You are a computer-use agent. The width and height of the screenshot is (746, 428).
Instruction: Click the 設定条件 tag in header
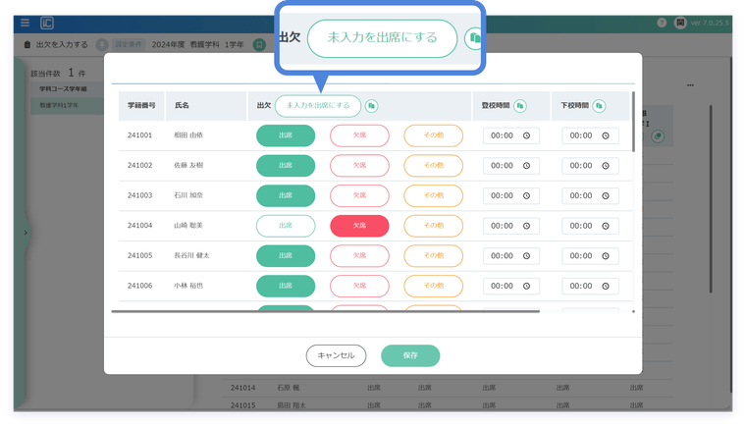pyautogui.click(x=129, y=44)
